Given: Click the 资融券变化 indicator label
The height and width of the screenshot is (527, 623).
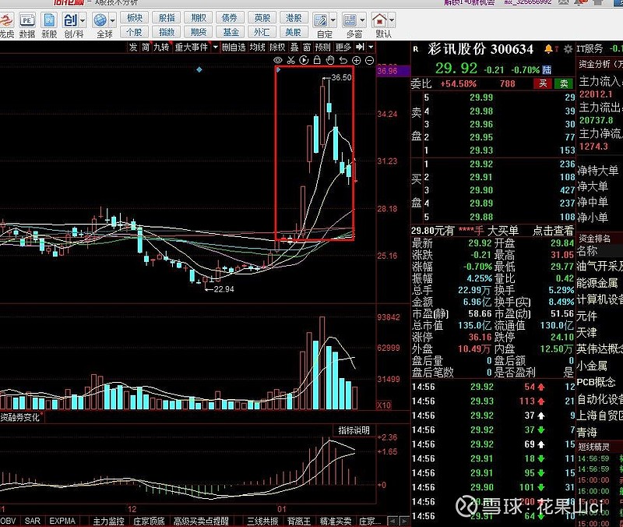Looking at the screenshot, I should 20,417.
